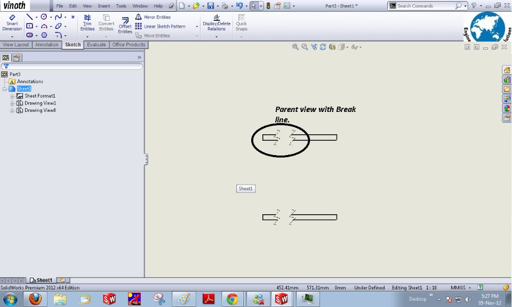The image size is (512, 307).
Task: Select the Sketch Fillet tool
Action: 59,35
